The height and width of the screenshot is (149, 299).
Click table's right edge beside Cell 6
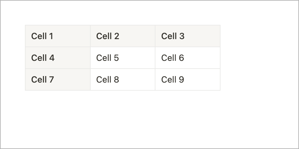[220, 58]
